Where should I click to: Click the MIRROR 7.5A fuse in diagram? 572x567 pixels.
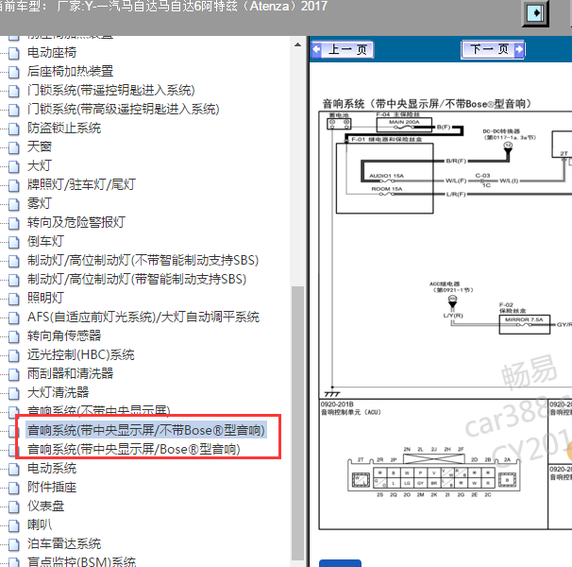(x=524, y=324)
